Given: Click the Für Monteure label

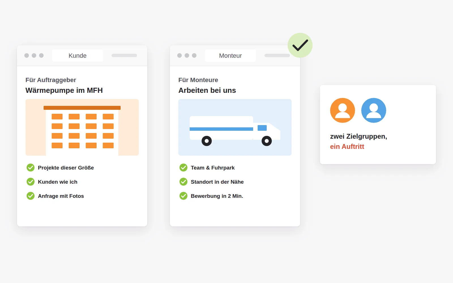Looking at the screenshot, I should pyautogui.click(x=198, y=80).
